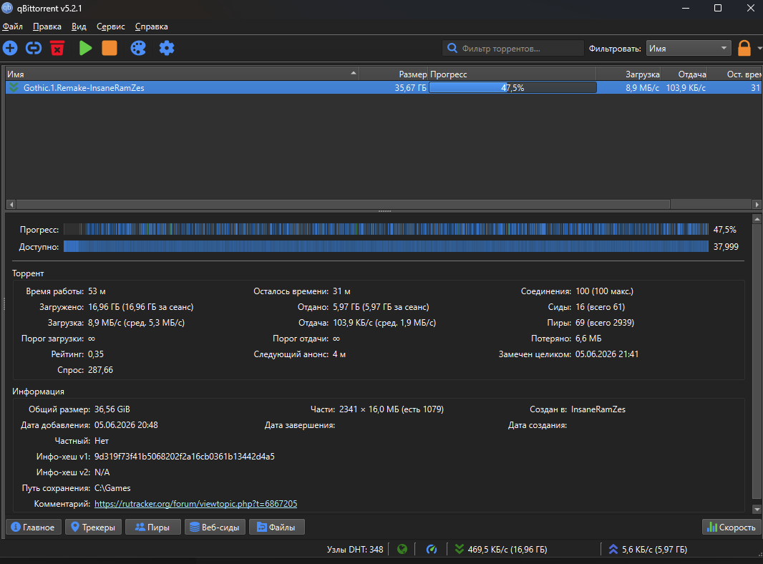Switch to the Главное tab
The width and height of the screenshot is (763, 564).
34,527
